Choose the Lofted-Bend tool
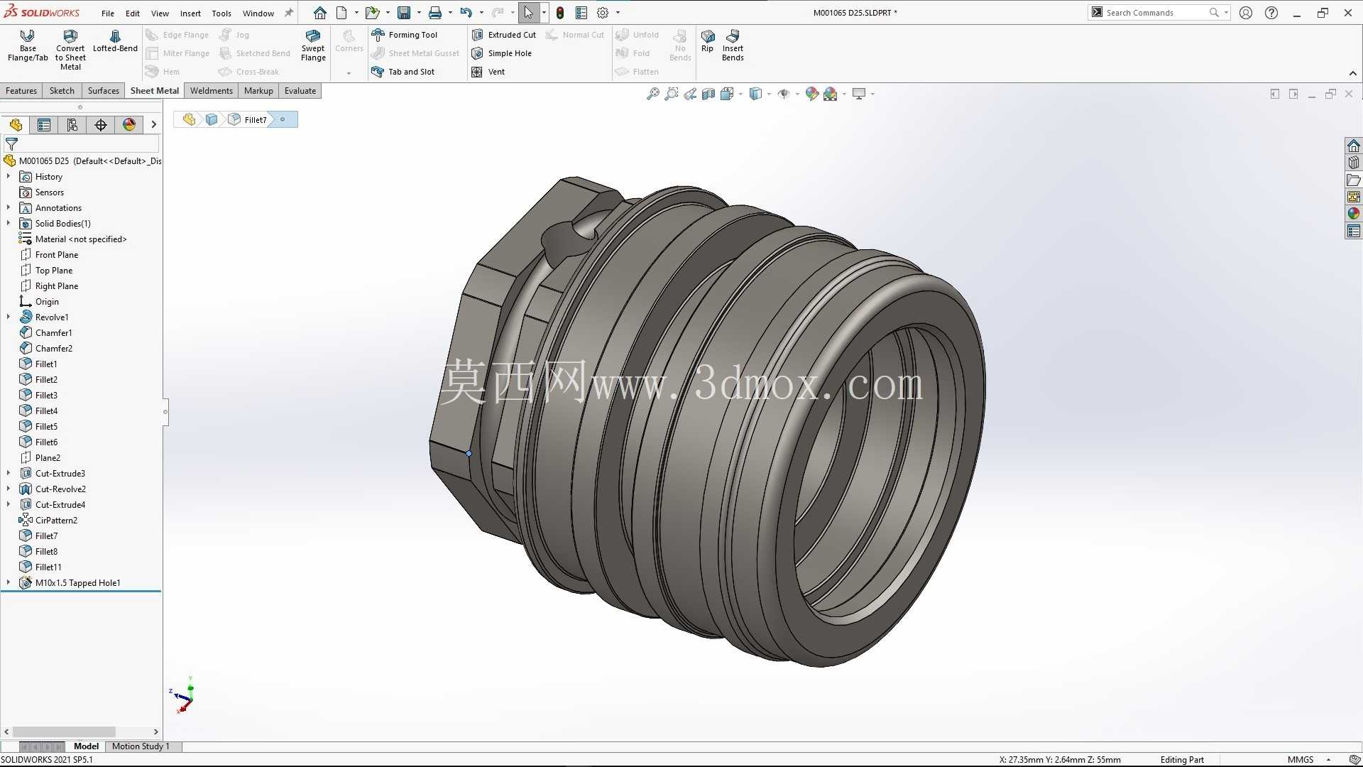 pyautogui.click(x=115, y=41)
